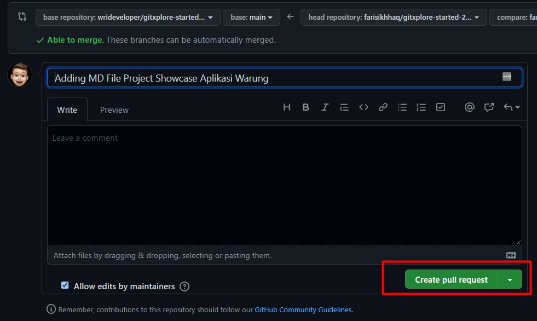Open the head repository dropdown
Image resolution: width=537 pixels, height=321 pixels.
(394, 17)
